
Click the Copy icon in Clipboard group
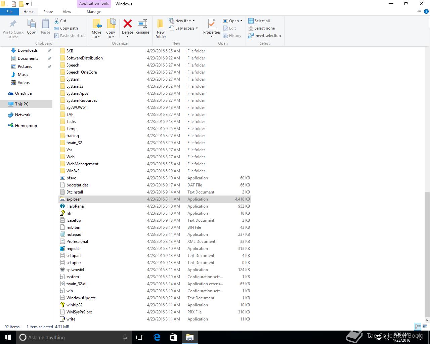click(31, 24)
